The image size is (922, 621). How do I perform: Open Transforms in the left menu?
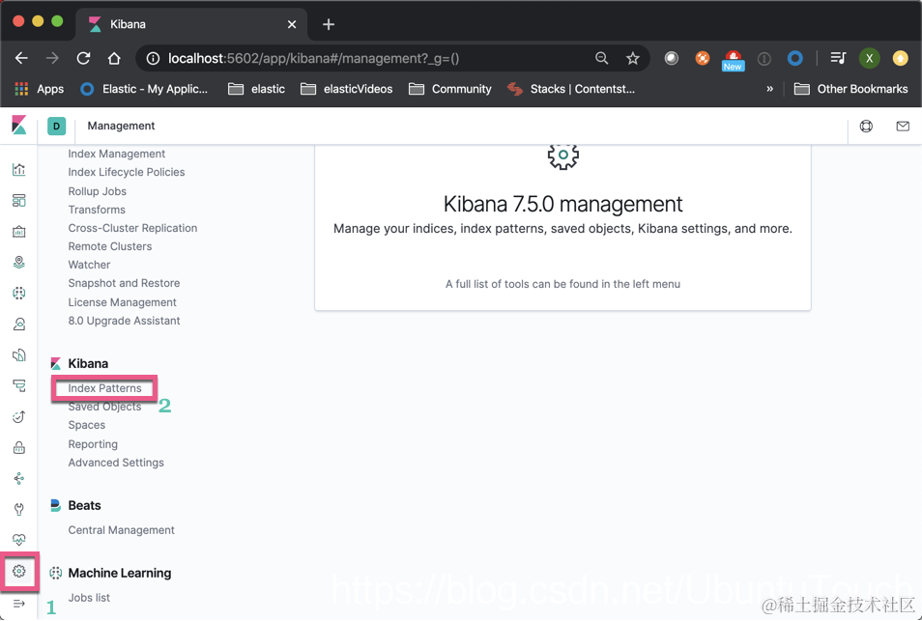tap(97, 210)
